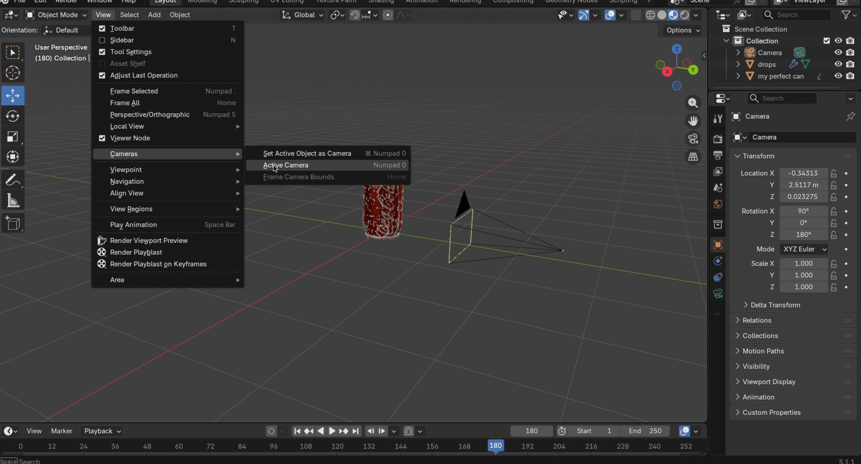Image resolution: width=861 pixels, height=464 pixels.
Task: Click the camera view gizmo icon
Action: tap(693, 139)
